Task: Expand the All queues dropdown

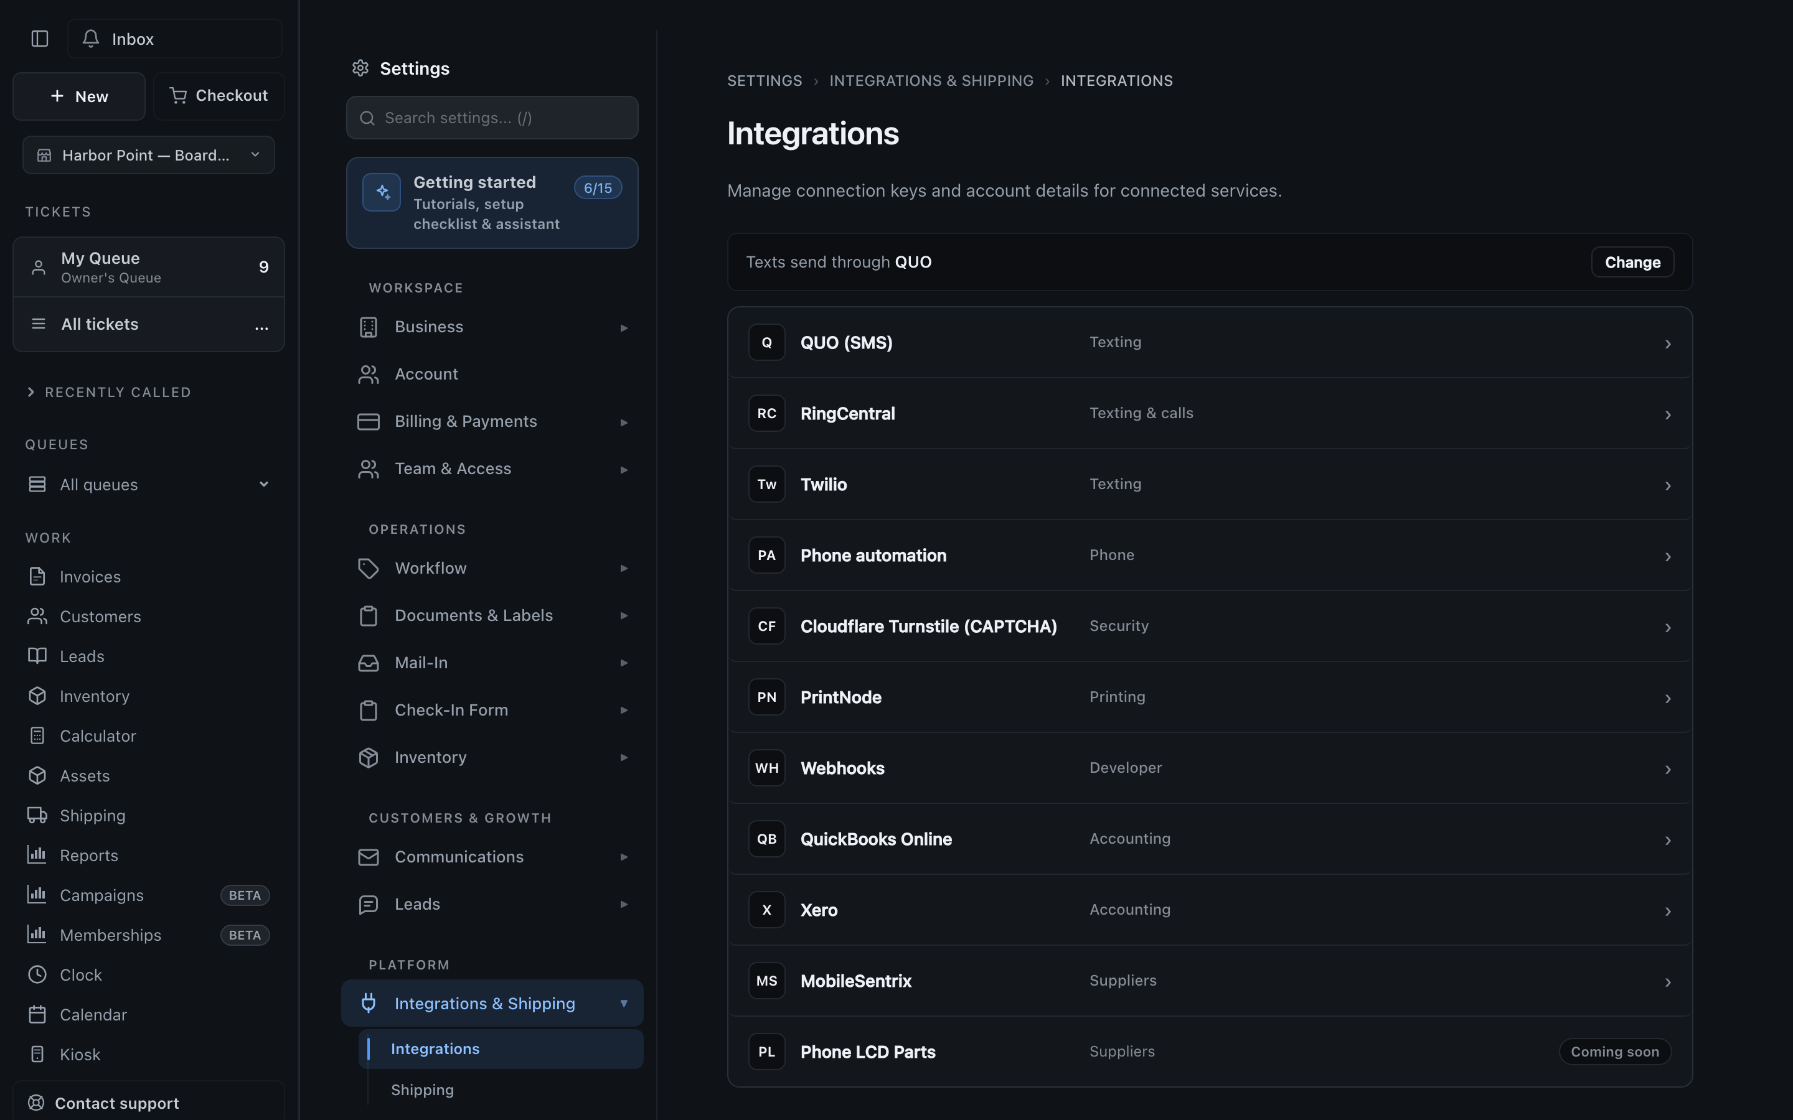Action: (x=148, y=485)
